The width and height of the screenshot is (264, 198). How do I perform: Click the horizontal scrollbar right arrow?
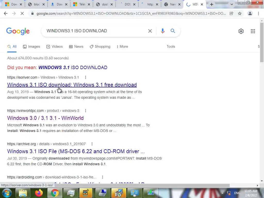pyautogui.click(x=258, y=185)
